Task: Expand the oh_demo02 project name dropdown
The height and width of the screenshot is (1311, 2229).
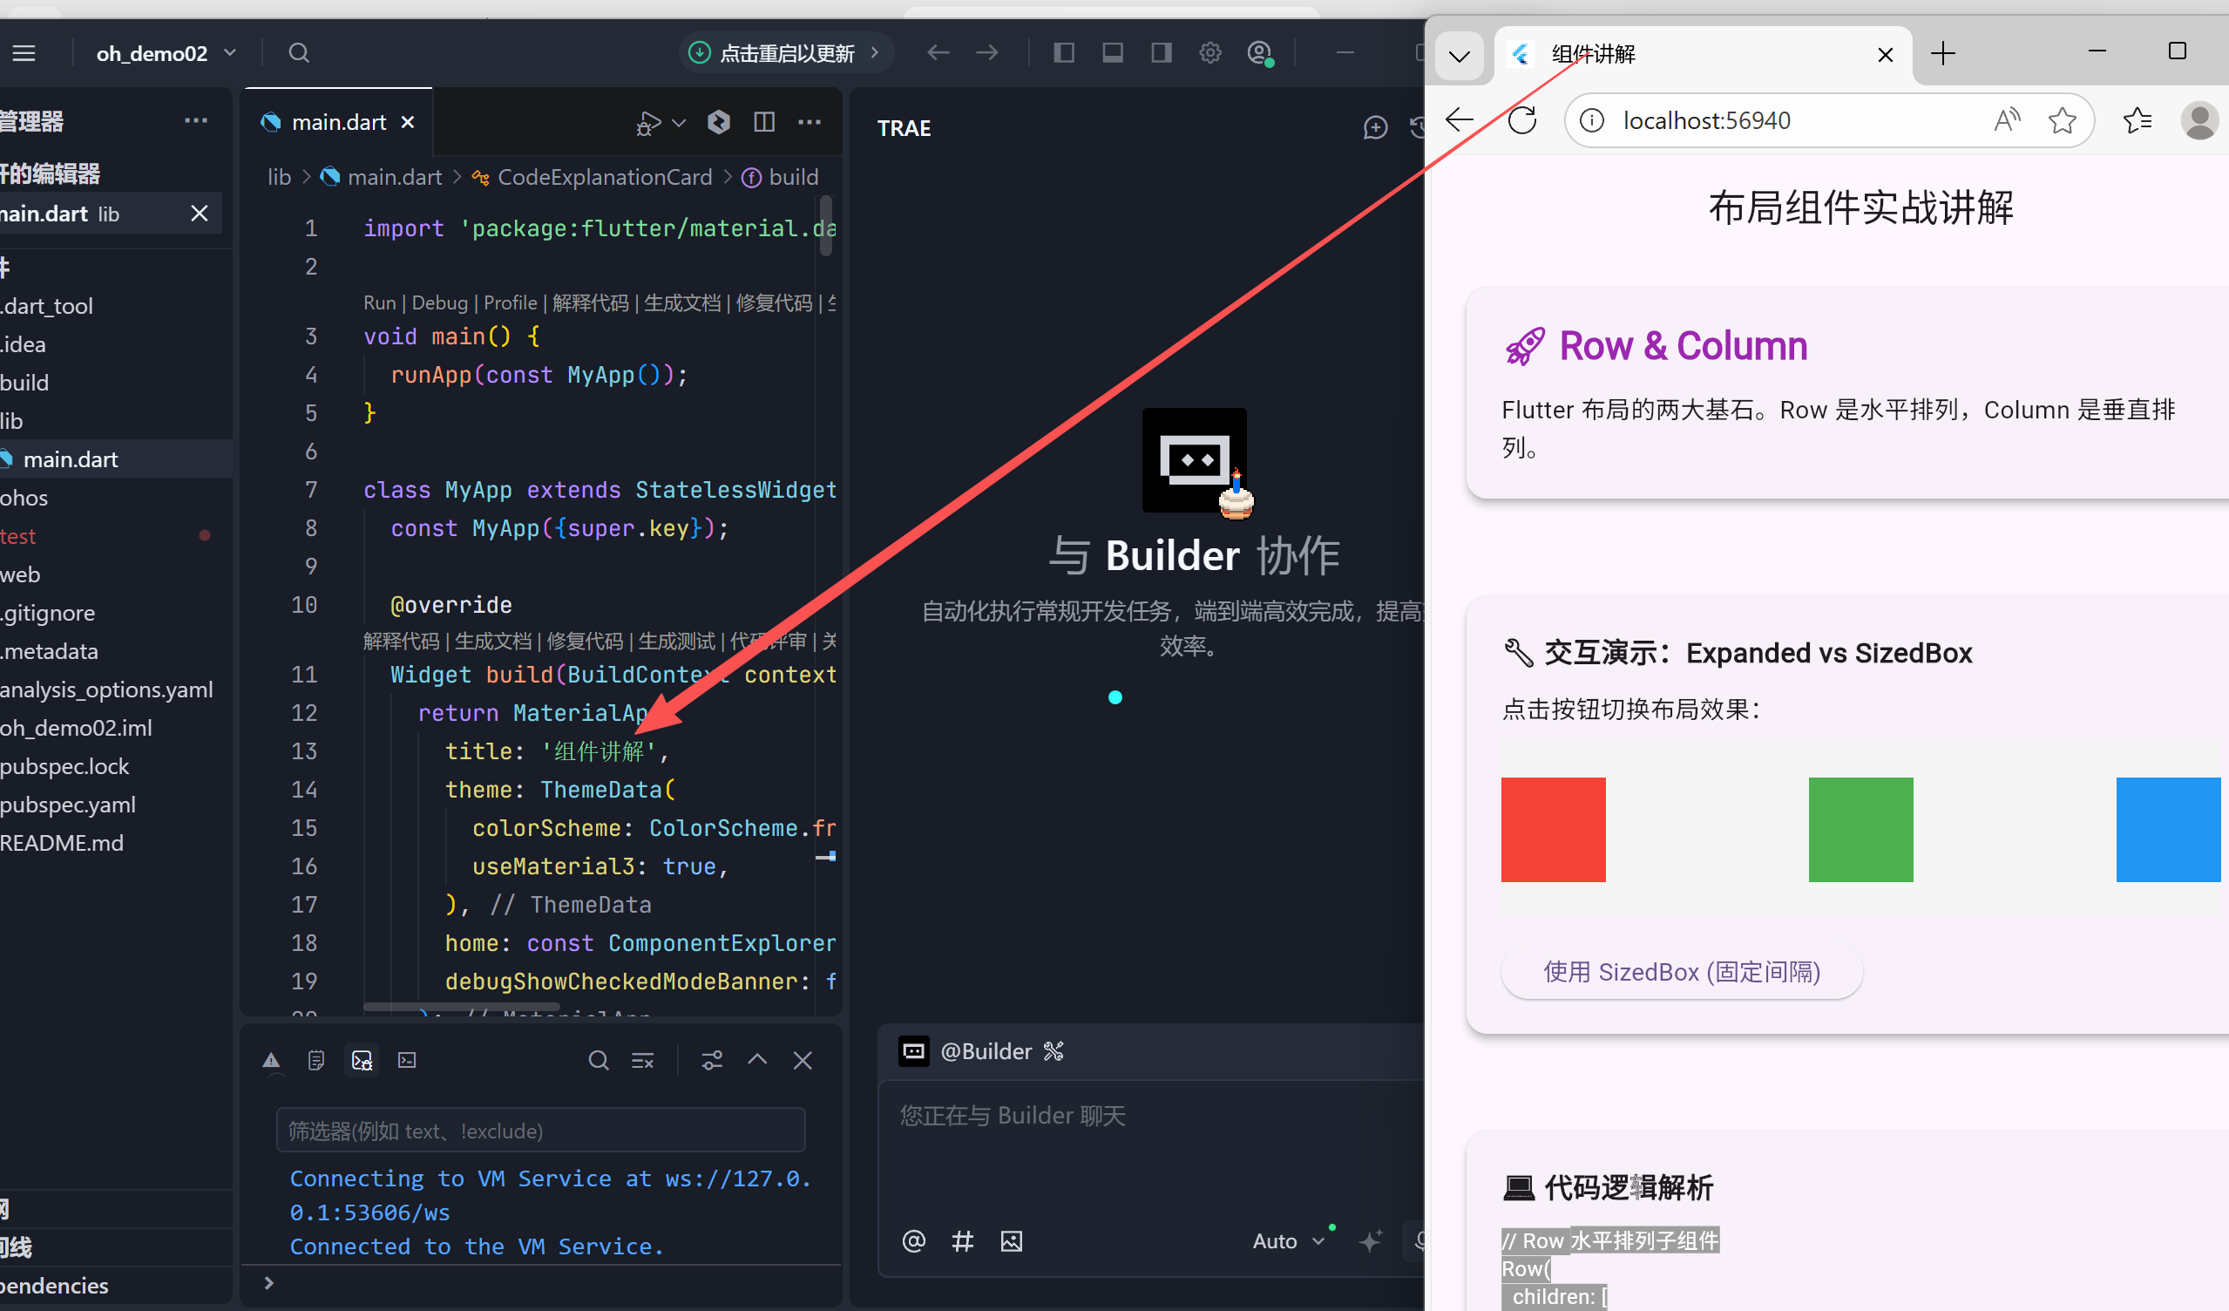Action: pyautogui.click(x=229, y=53)
